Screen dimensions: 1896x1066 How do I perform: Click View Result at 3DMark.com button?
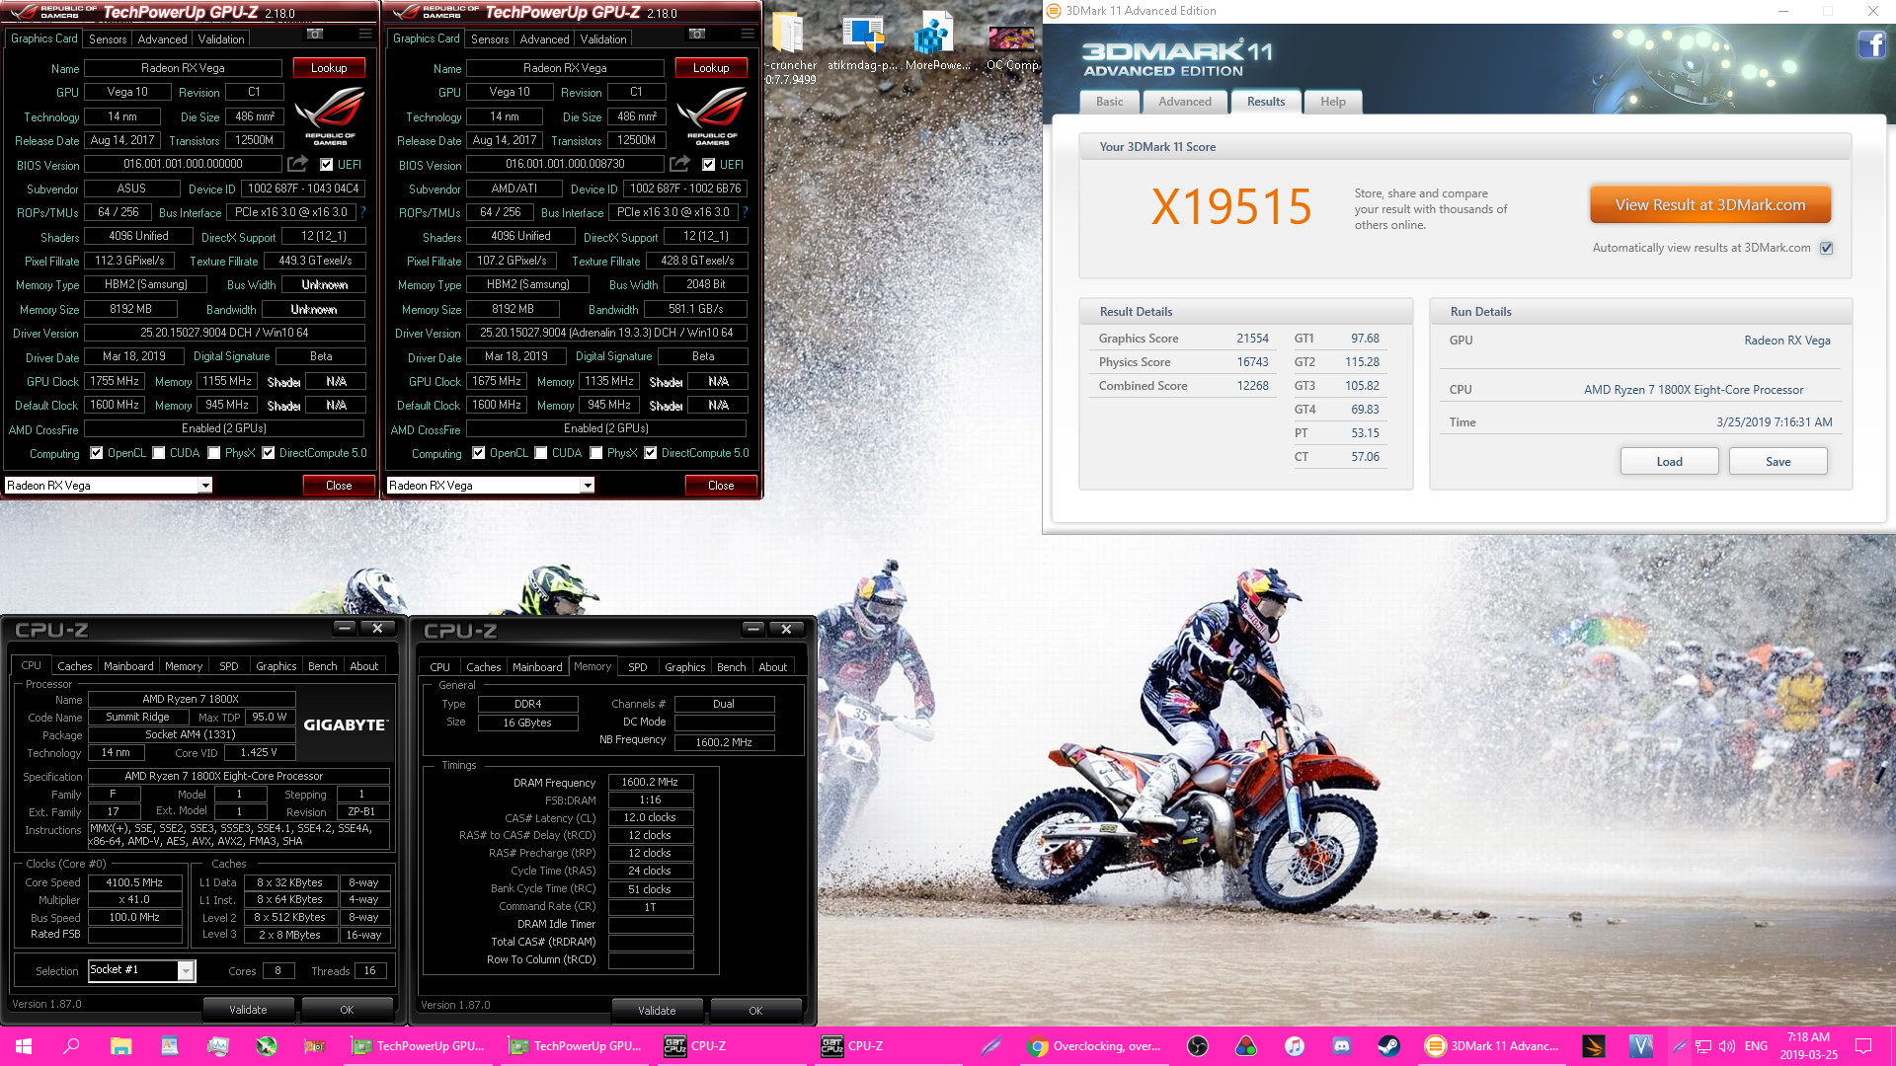point(1710,205)
